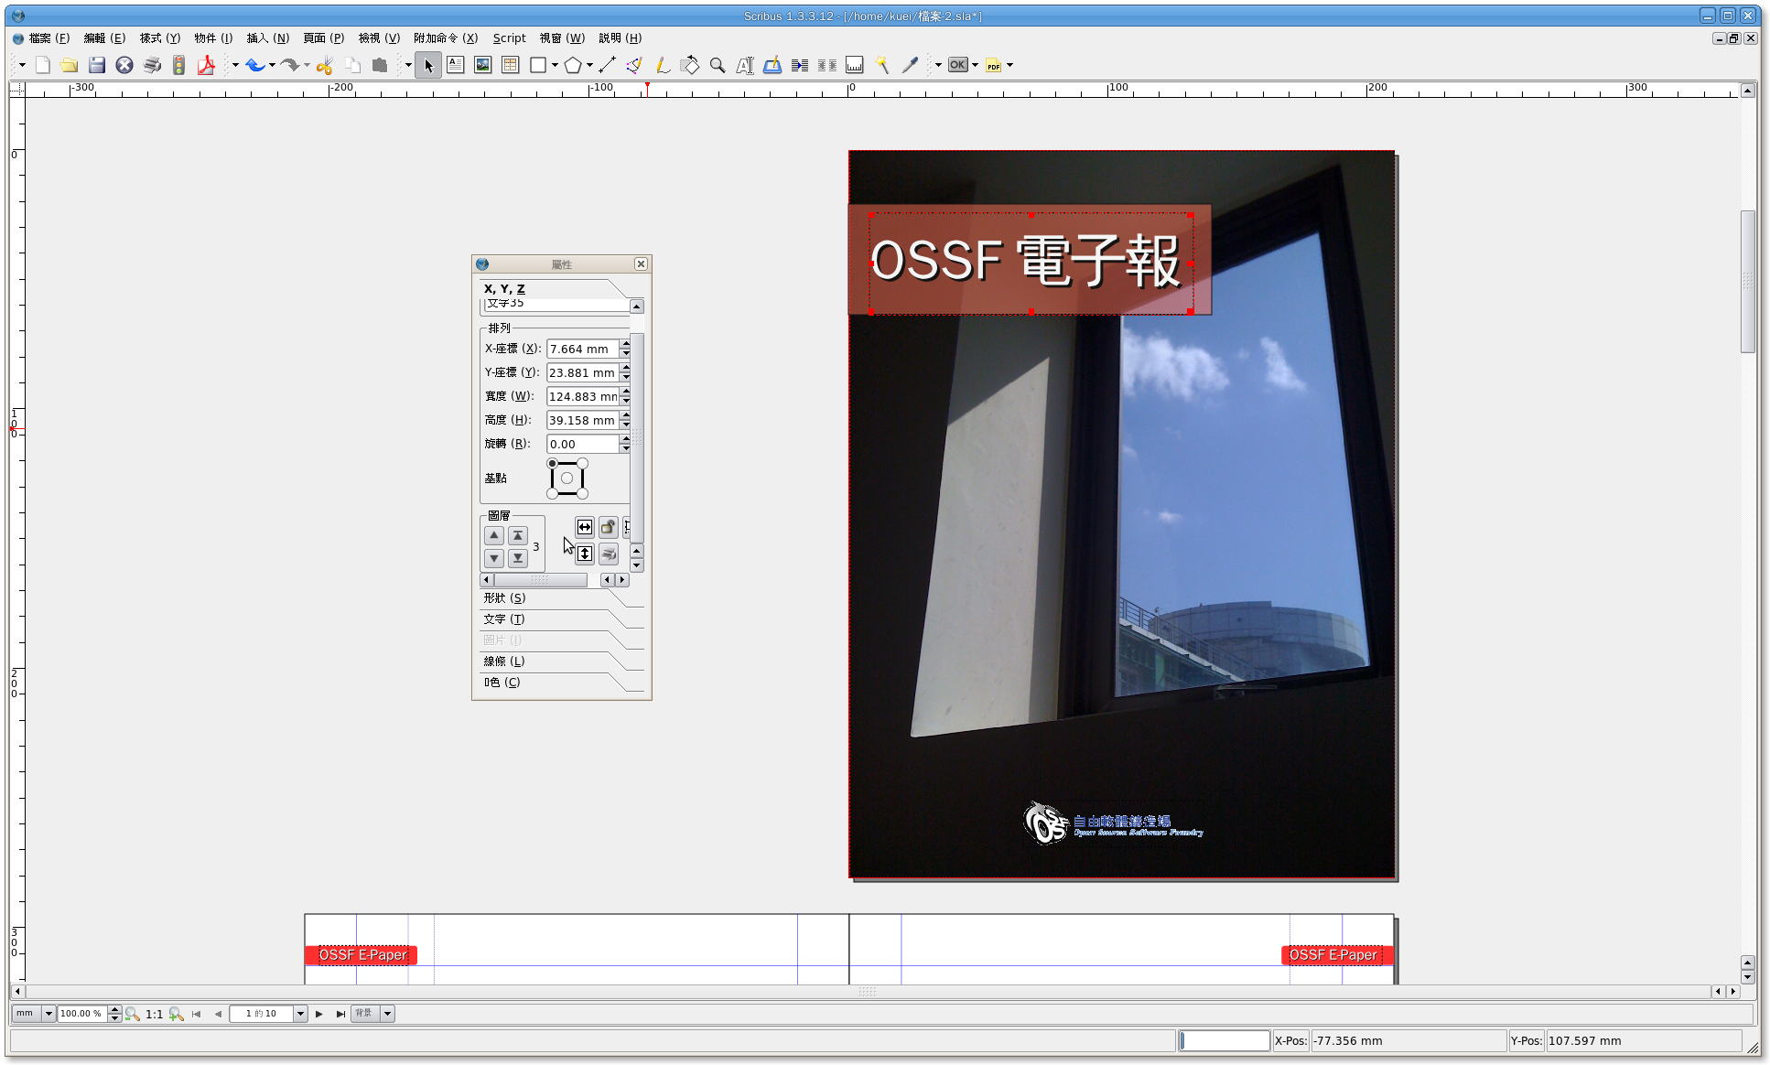
Task: Click the Preflight Verifier traffic light icon
Action: click(179, 65)
